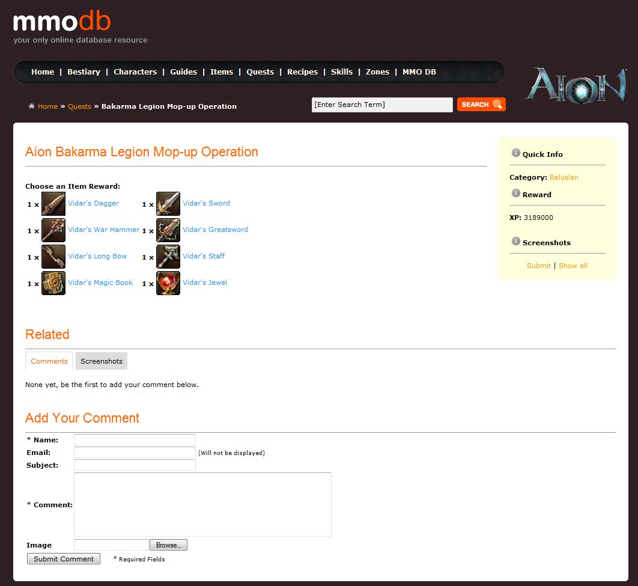
Task: Click the 'Aion Bakarma Legion Mop-up Operation' heading
Action: (x=142, y=152)
